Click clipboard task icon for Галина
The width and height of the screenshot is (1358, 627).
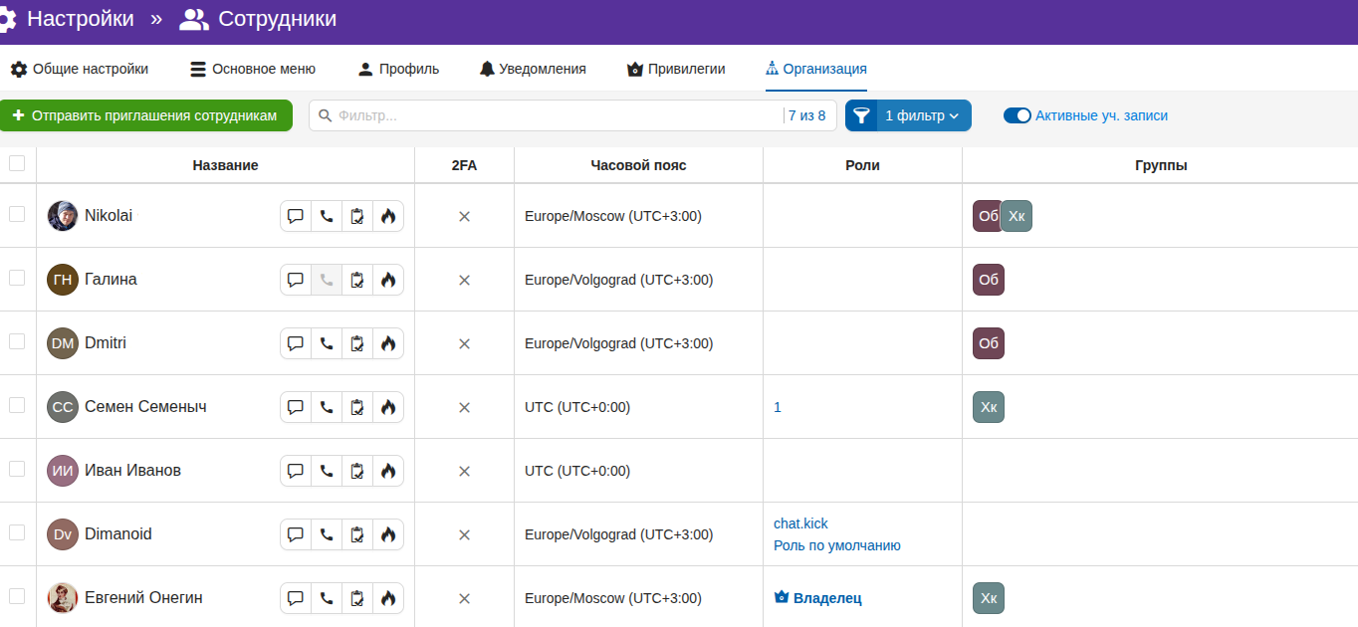point(357,280)
